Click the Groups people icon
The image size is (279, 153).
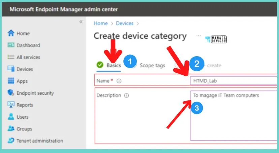tap(11, 128)
